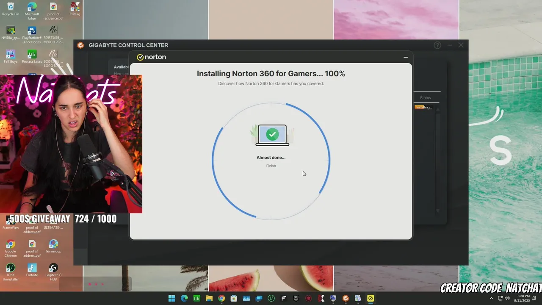Launch the Gameloop desktop shortcut
This screenshot has height=305, width=542.
click(x=53, y=246)
